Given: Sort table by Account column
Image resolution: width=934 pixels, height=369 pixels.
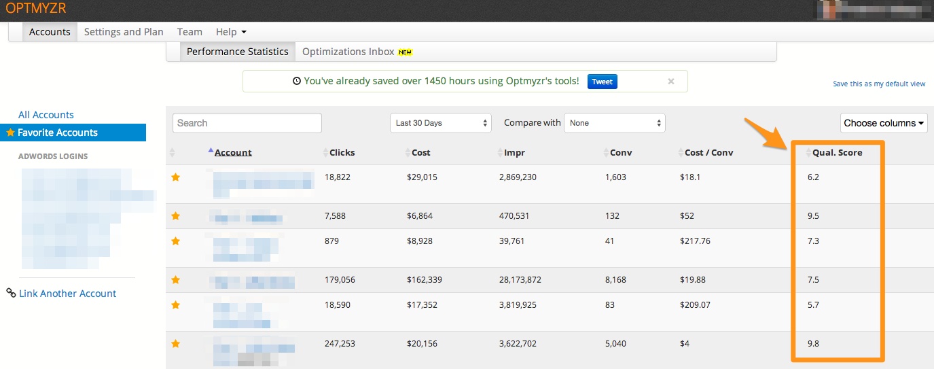Looking at the screenshot, I should [233, 152].
